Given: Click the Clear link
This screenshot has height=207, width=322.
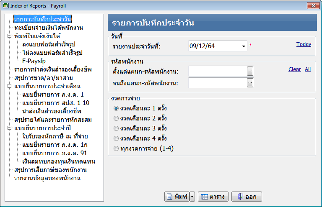Looking at the screenshot, I should point(294,69).
